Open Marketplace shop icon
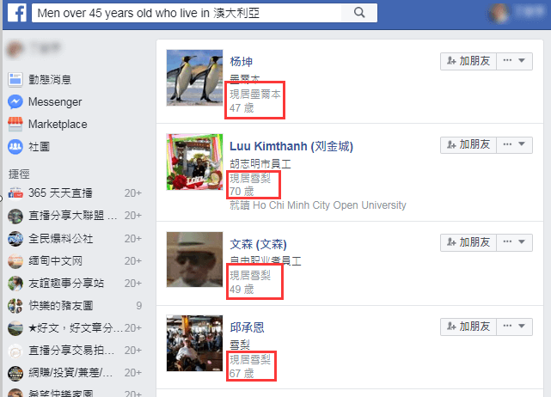This screenshot has height=397, width=551. click(x=15, y=124)
